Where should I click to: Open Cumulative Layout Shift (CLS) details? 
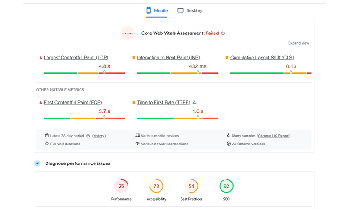coord(262,58)
